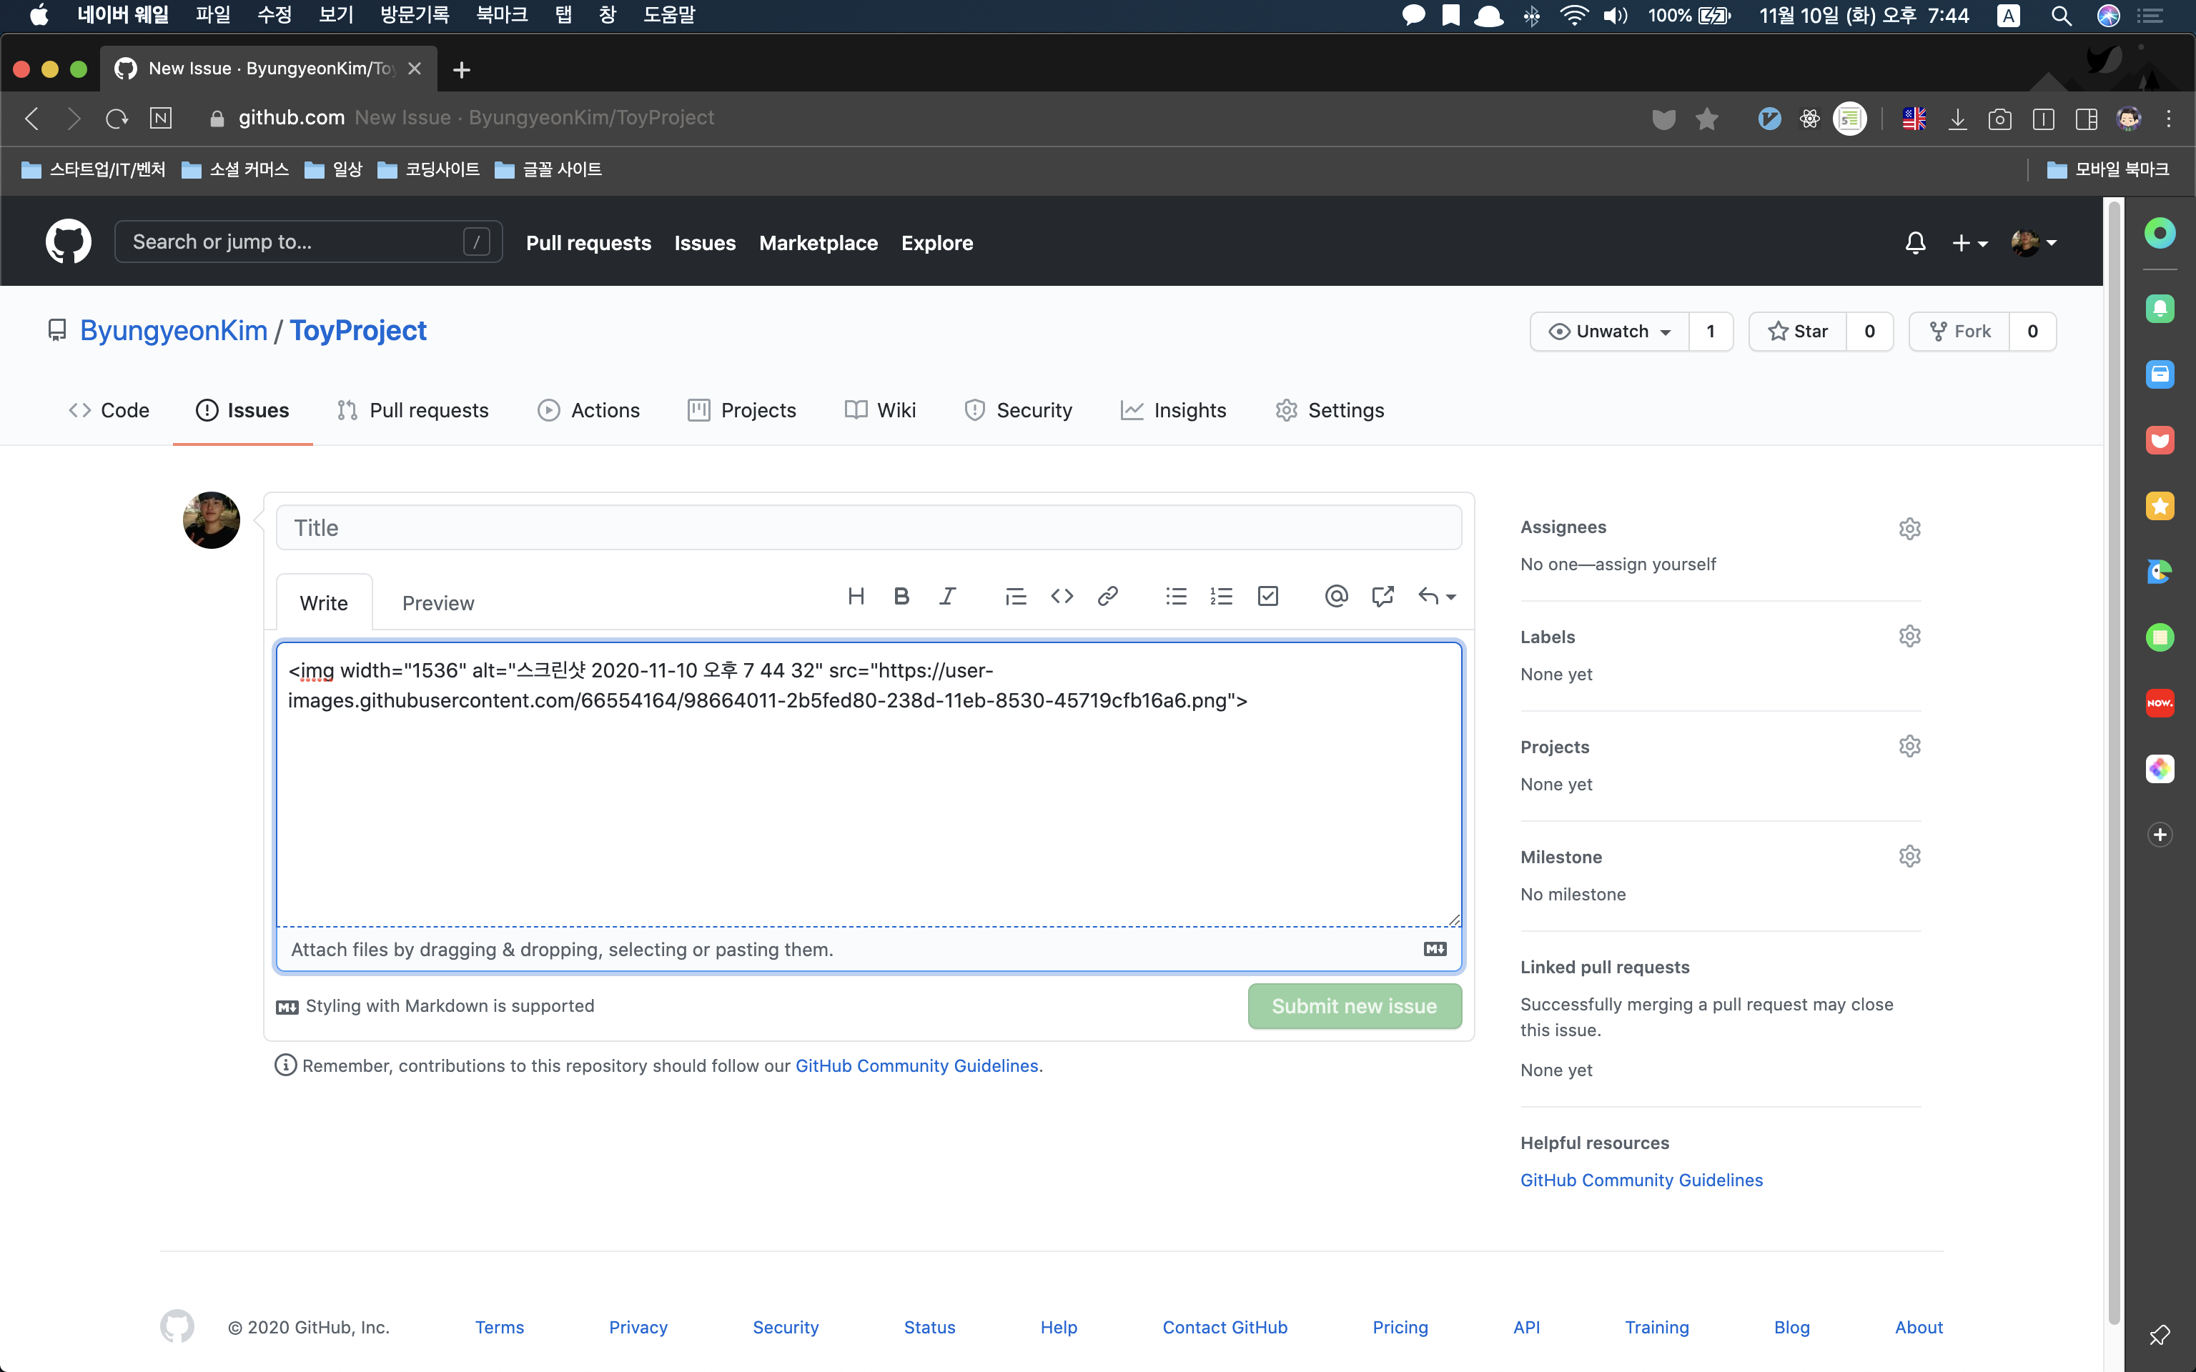Insert numbered list from editor toolbar
2196x1372 pixels.
click(x=1222, y=596)
